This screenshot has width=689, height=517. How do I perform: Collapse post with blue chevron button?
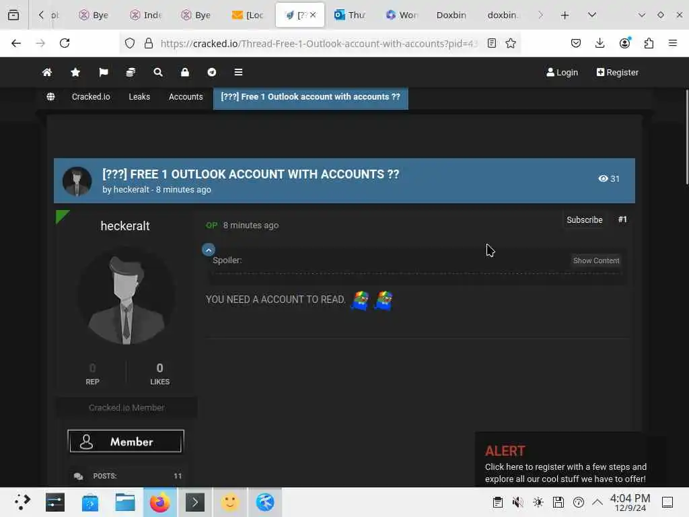[x=209, y=250]
